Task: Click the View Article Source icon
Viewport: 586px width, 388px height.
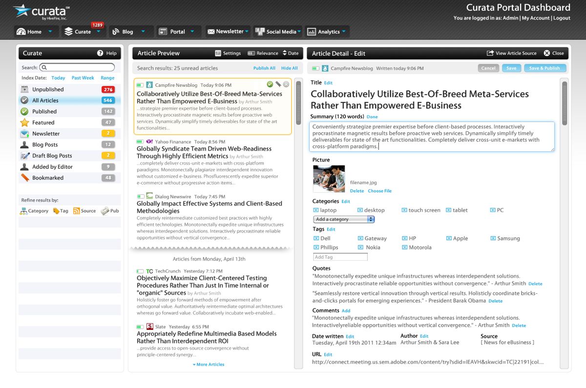Action: (x=490, y=53)
